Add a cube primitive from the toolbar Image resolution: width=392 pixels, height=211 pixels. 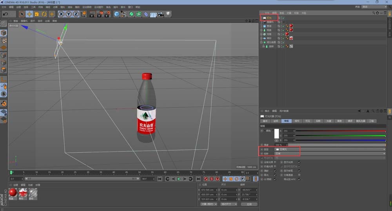[x=116, y=14]
